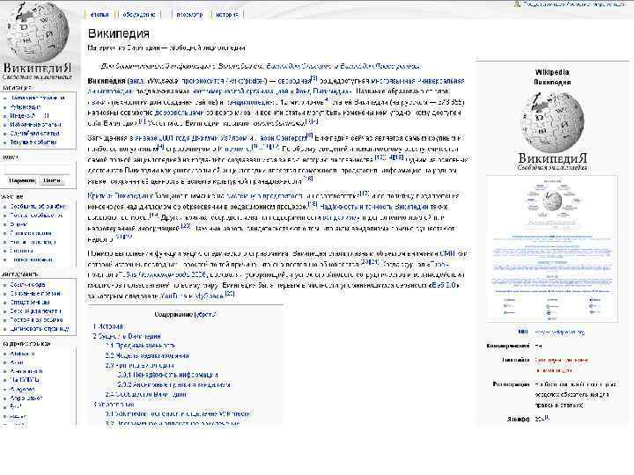Open Версия для печати in the tools box
Screen dimensions: 634x475
click(36, 311)
